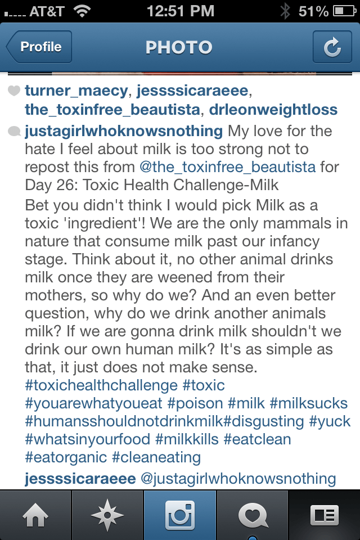Tap the comment bubble icon
Screen dimensions: 360x540
pyautogui.click(x=14, y=132)
